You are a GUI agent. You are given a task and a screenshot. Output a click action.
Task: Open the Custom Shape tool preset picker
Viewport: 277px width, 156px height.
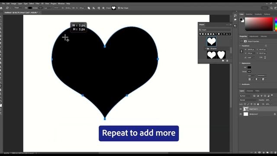pyautogui.click(x=8, y=8)
